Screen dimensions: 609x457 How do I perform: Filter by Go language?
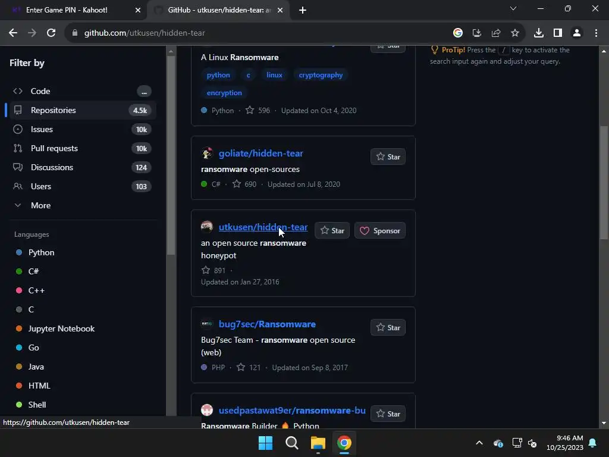33,348
